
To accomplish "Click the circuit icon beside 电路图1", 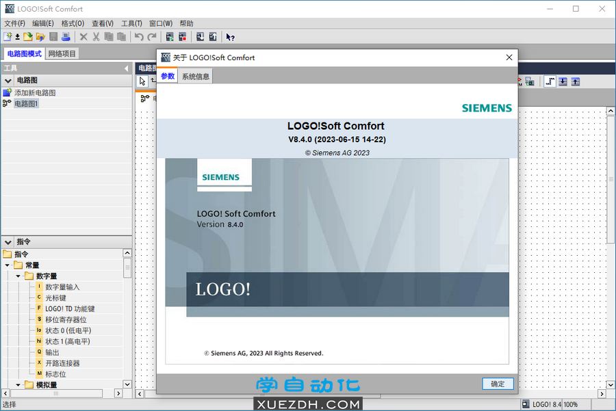I will tap(7, 103).
